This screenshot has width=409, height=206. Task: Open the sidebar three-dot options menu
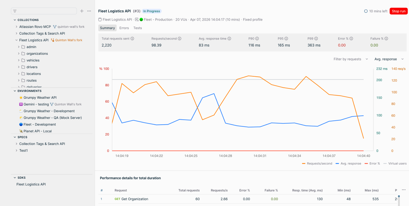[x=89, y=11]
